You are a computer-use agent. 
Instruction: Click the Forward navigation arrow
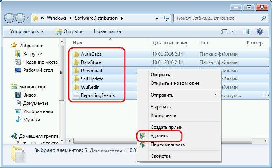pos(20,18)
